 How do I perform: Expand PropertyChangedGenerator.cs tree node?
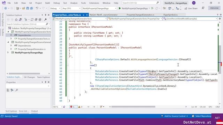pos(11,49)
